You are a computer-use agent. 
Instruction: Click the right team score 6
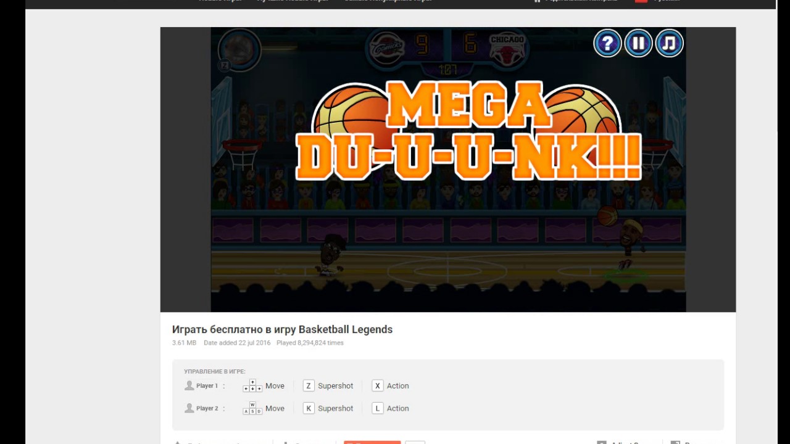(x=470, y=44)
